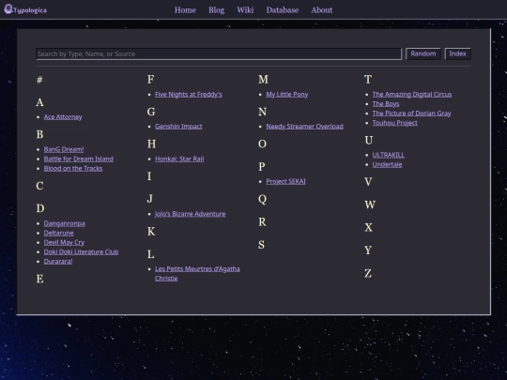
Task: Open the Durarara! link
Action: tap(58, 262)
